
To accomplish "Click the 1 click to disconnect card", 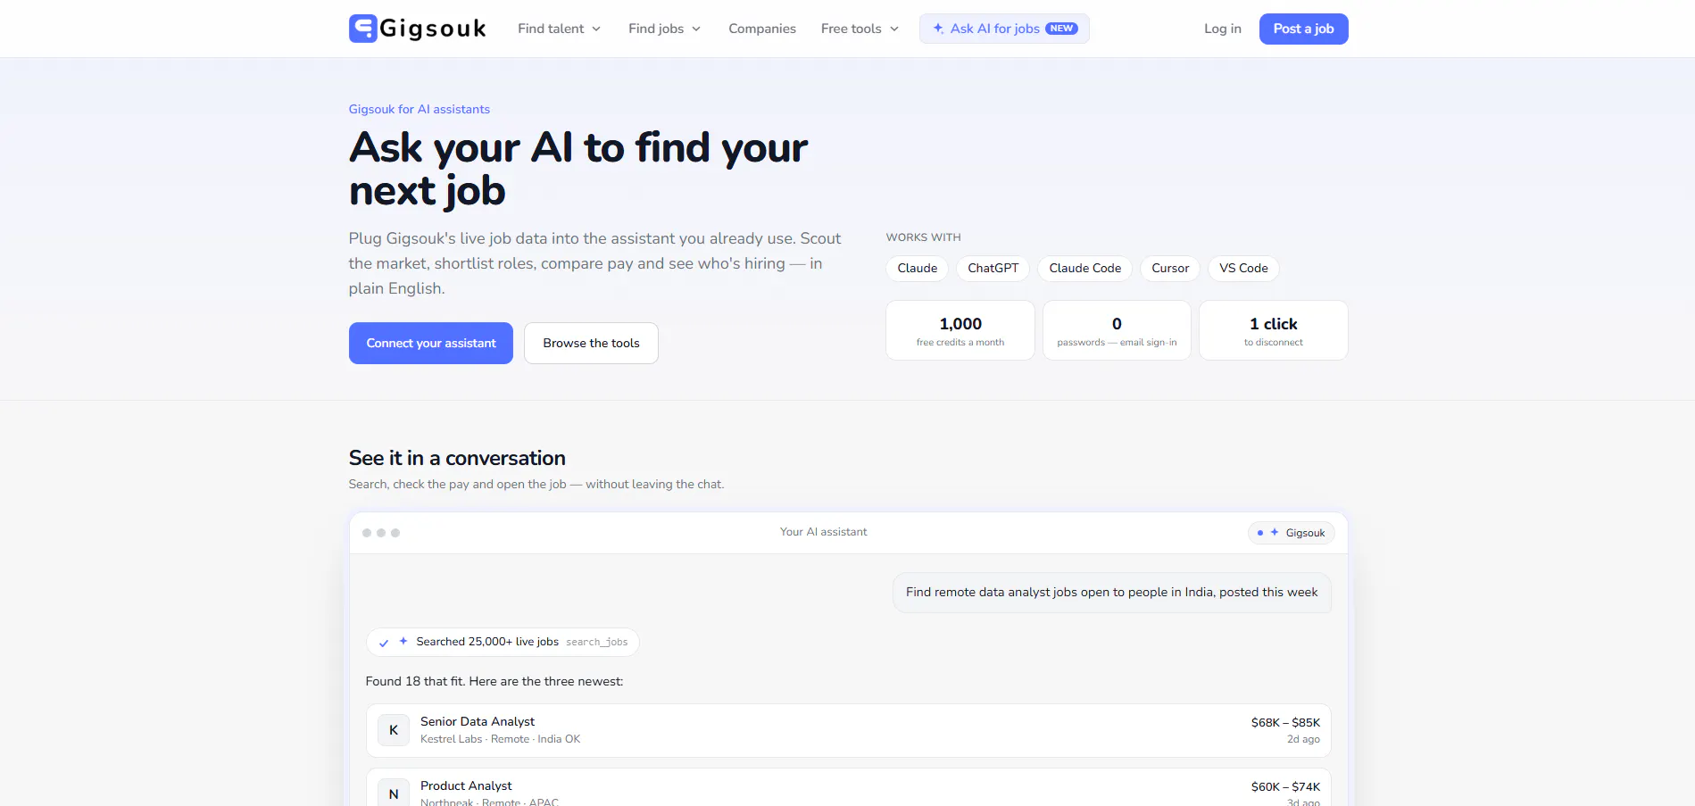I will pos(1274,330).
